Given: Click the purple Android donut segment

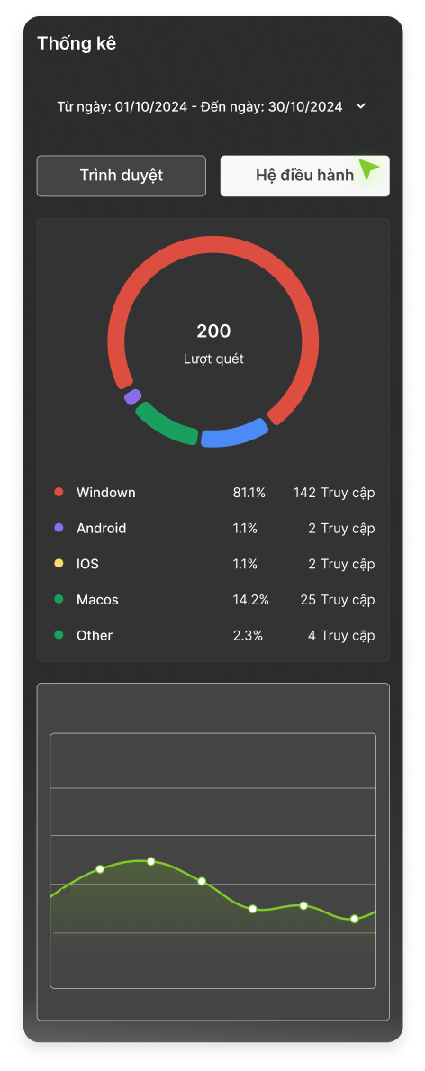Looking at the screenshot, I should (x=132, y=397).
